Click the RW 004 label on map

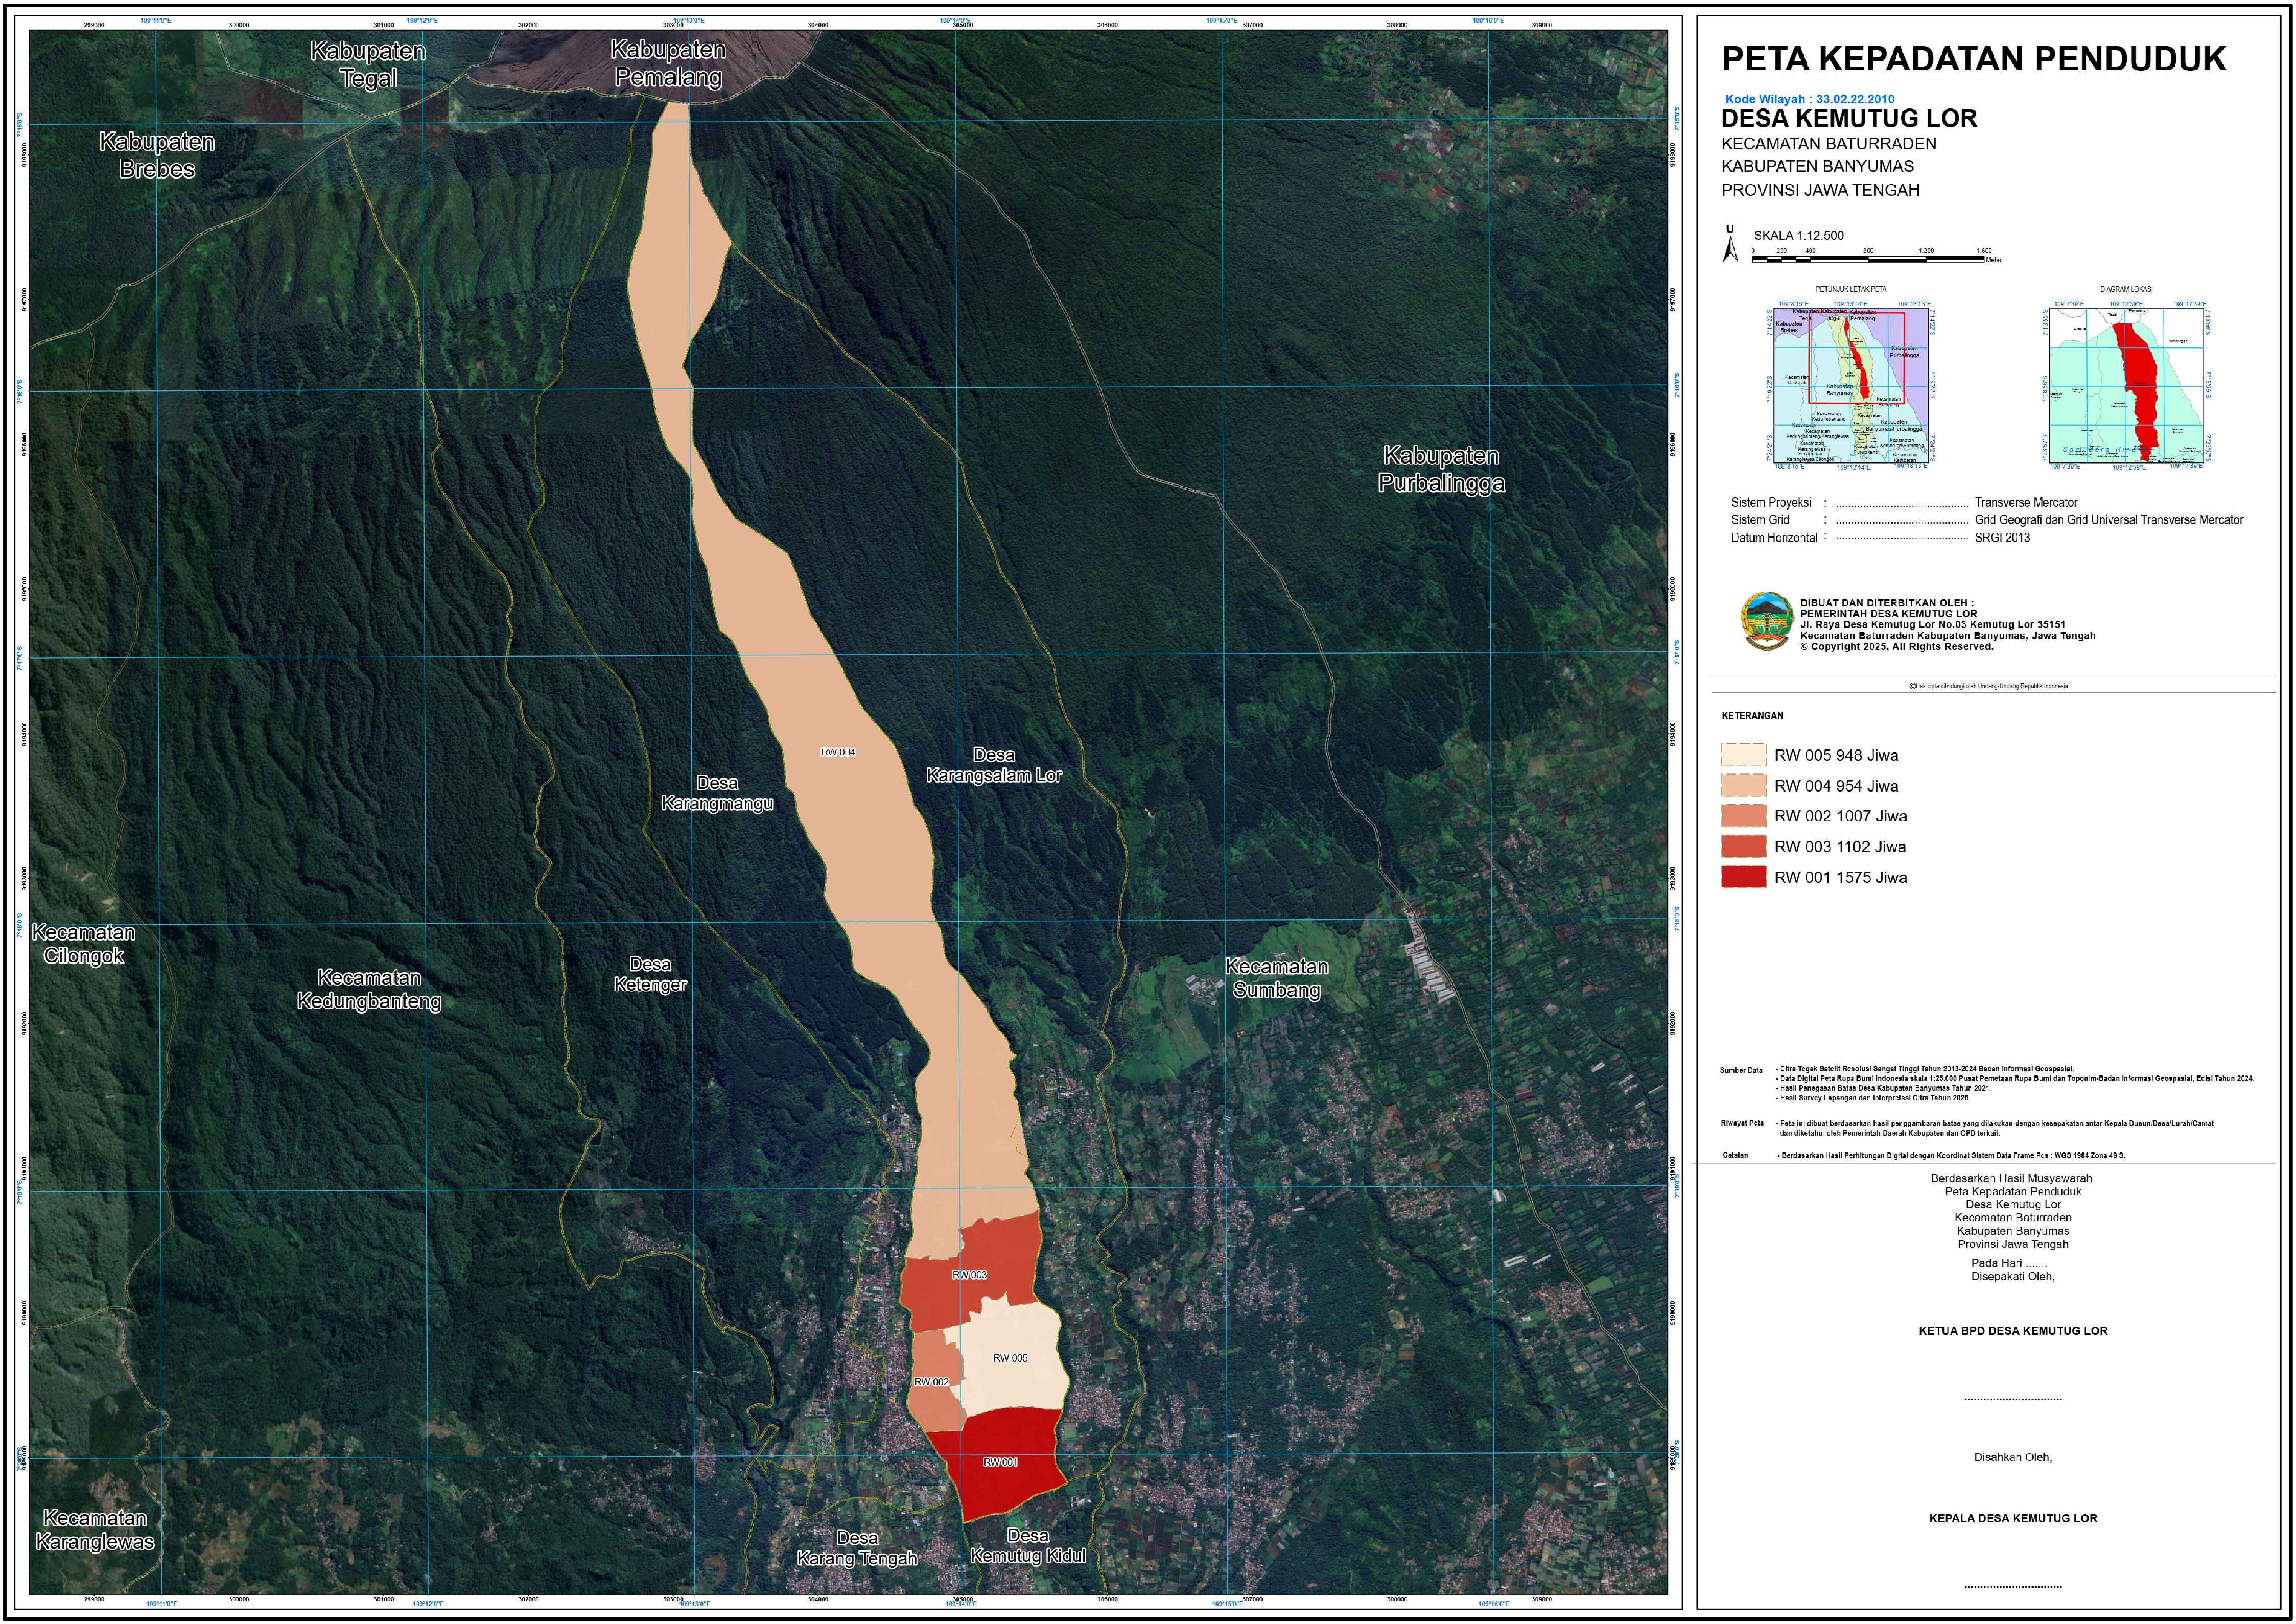click(x=838, y=752)
